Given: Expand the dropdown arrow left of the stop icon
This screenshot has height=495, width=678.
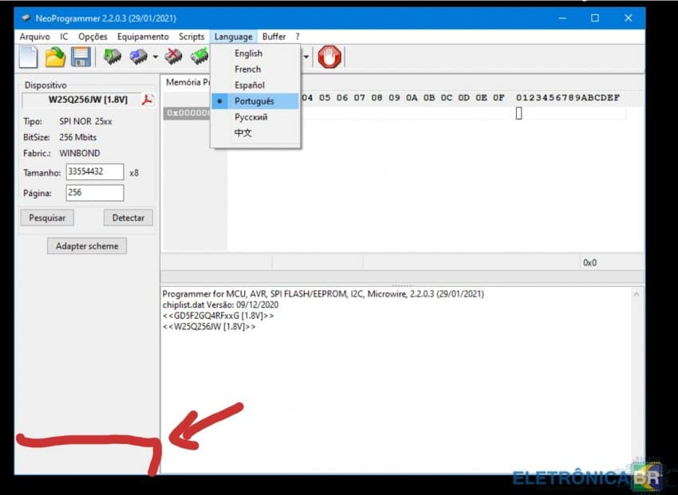Looking at the screenshot, I should 306,57.
